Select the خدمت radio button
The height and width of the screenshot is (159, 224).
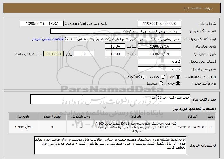(163, 77)
